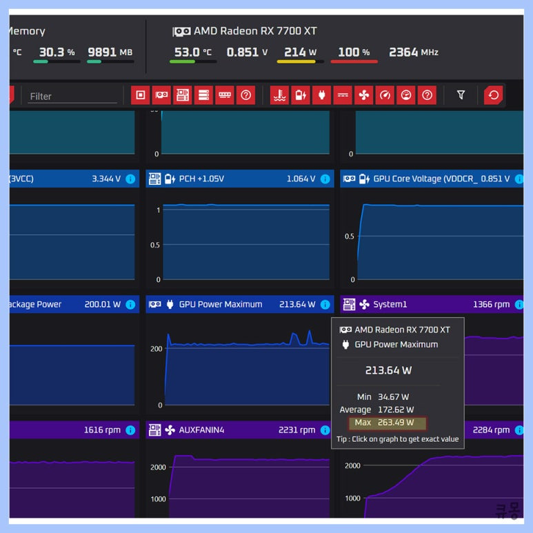Click the '0.851 V' value in top GPU summary
The height and width of the screenshot is (533, 533).
[x=247, y=52]
